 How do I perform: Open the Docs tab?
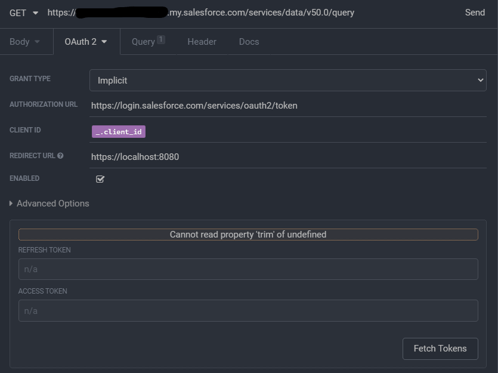(x=249, y=41)
